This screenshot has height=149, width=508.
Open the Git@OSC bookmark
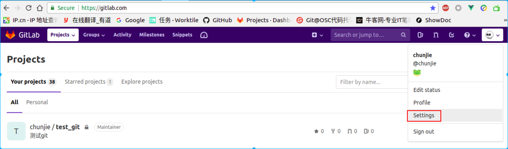(324, 20)
